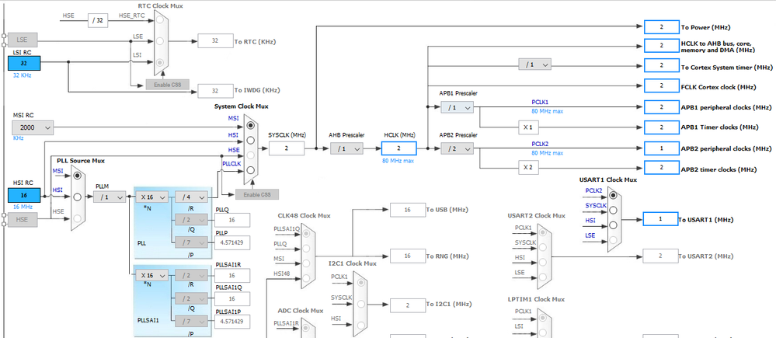Open PLL multiplier X 16 dropdown
776x338 pixels.
coord(151,197)
